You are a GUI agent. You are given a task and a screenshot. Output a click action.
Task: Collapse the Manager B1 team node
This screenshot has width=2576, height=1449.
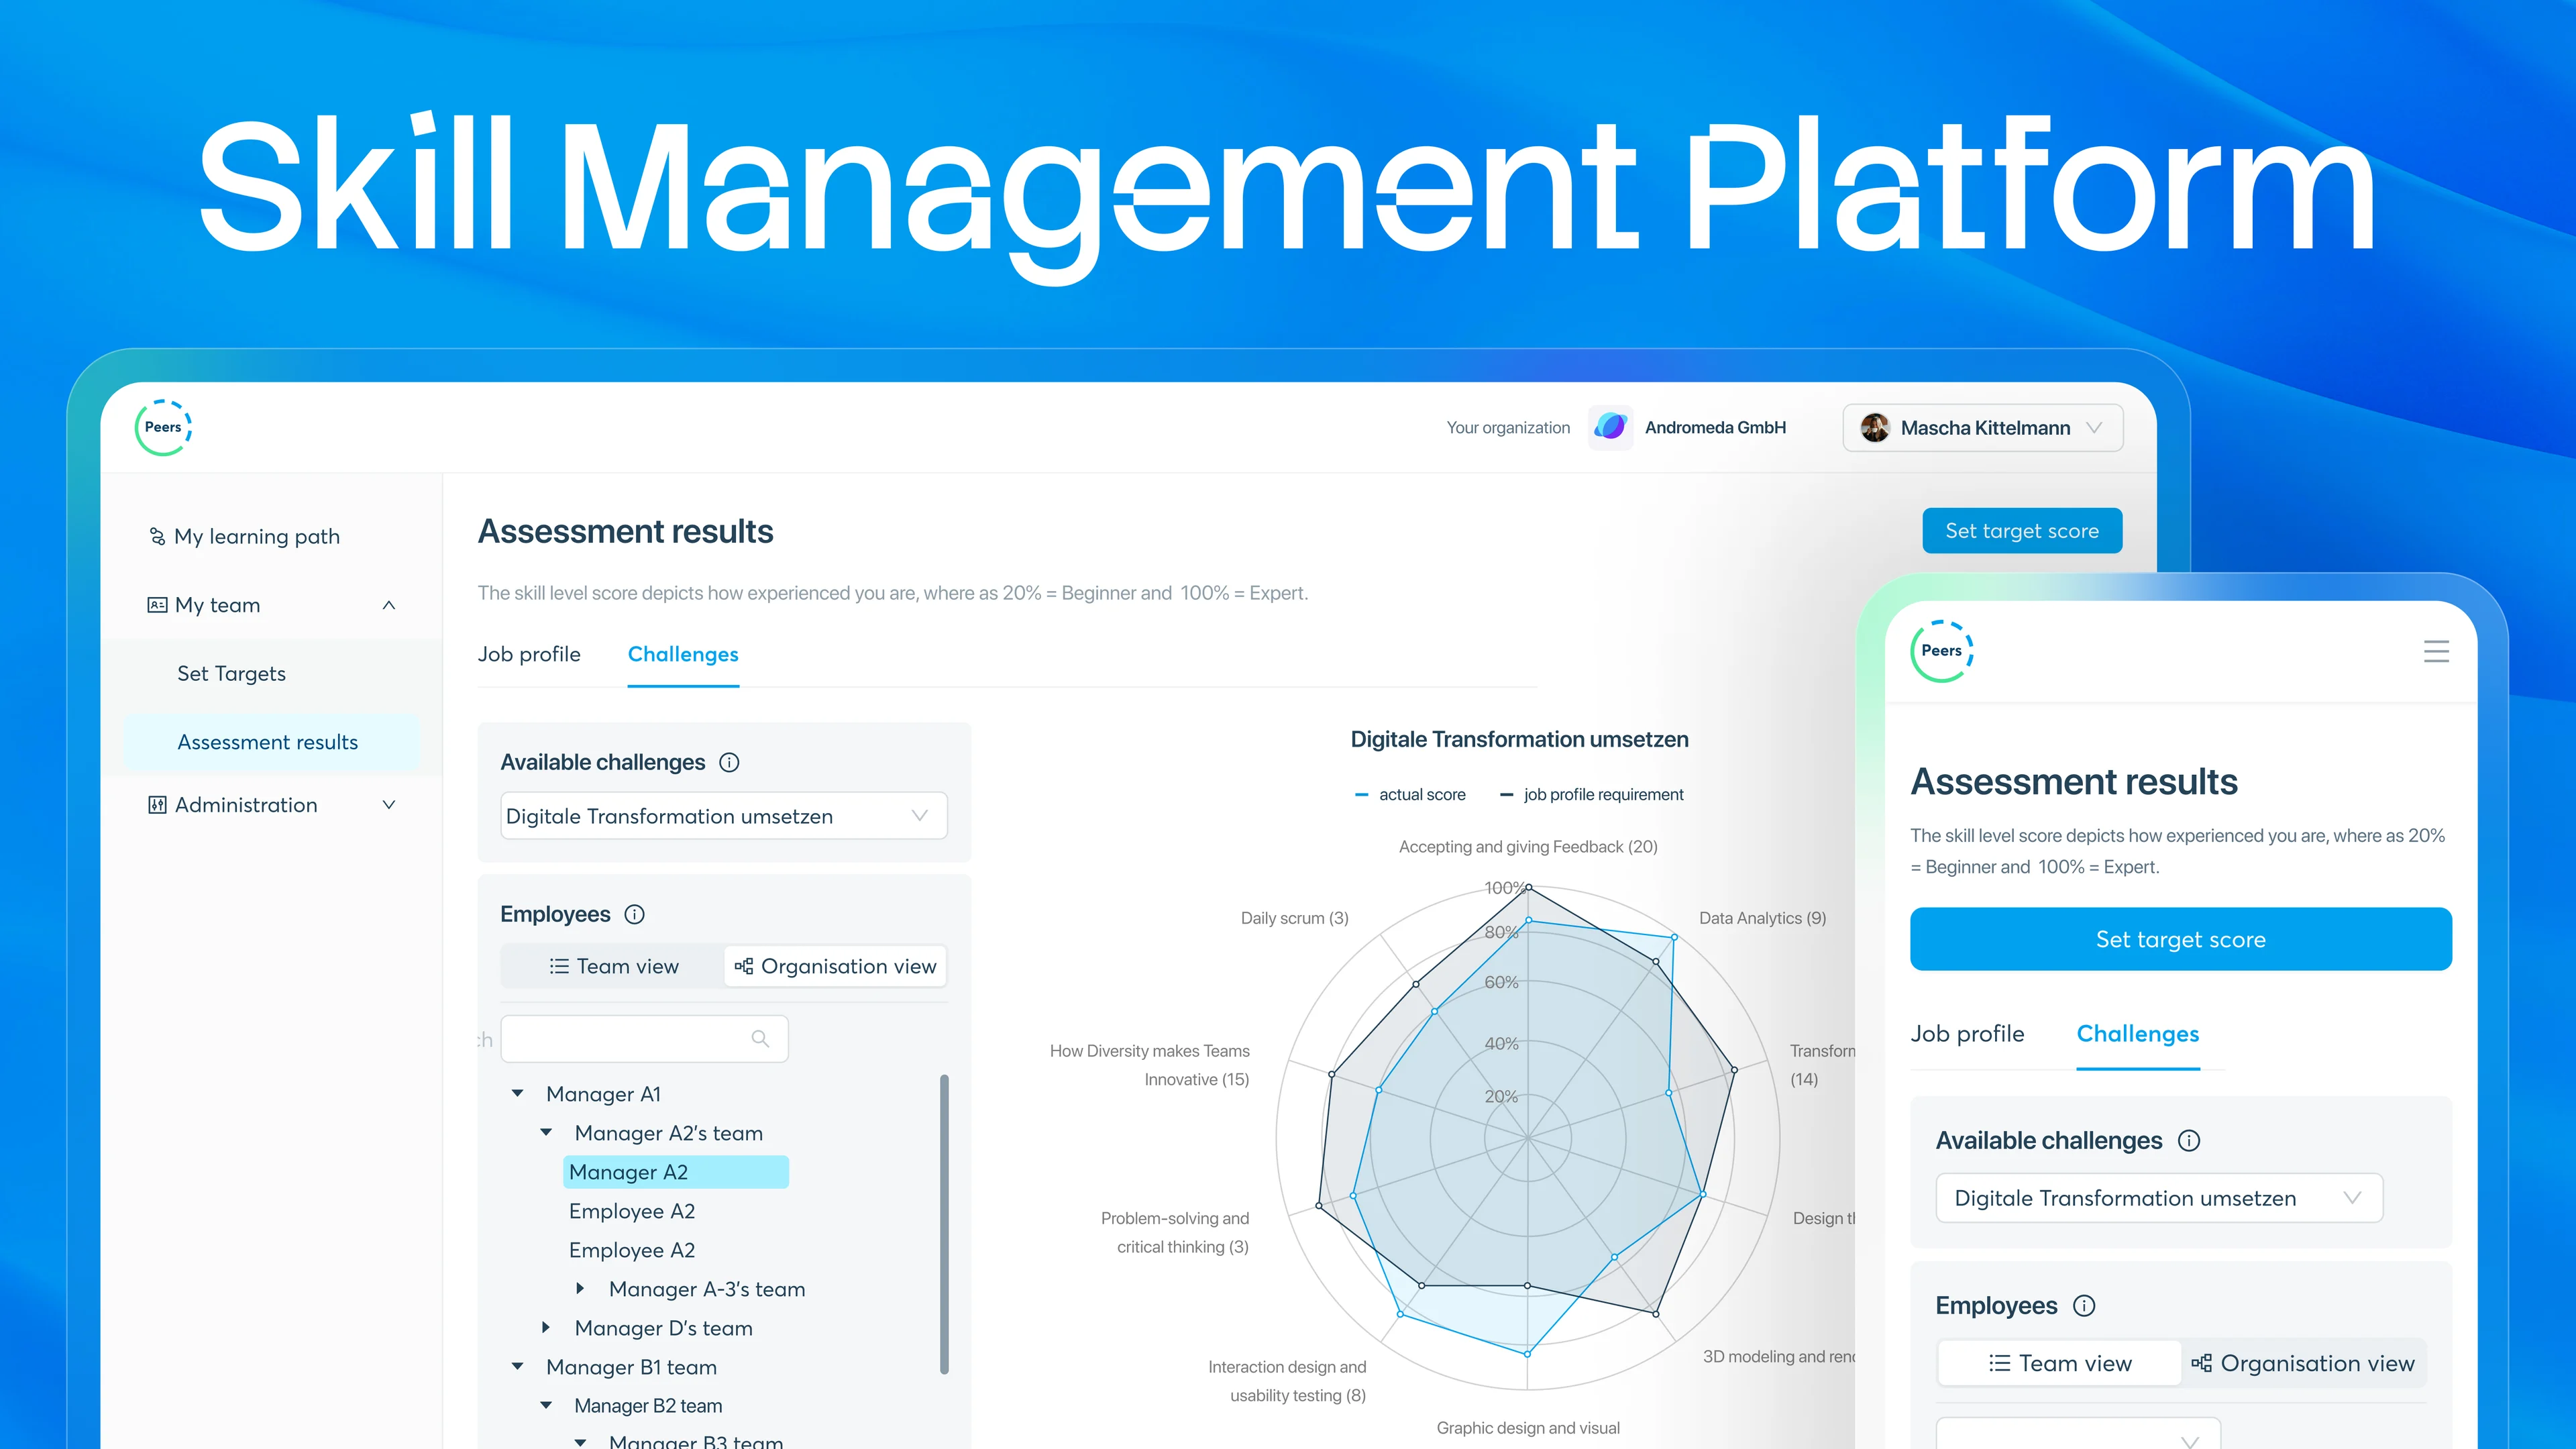[517, 1367]
